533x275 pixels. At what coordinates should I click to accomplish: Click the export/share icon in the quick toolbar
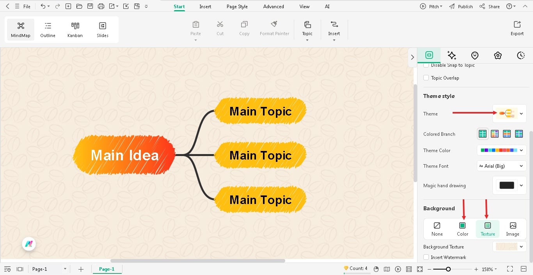[112, 6]
